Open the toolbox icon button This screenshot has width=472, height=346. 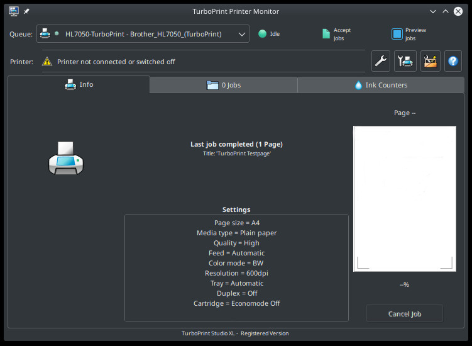point(430,61)
